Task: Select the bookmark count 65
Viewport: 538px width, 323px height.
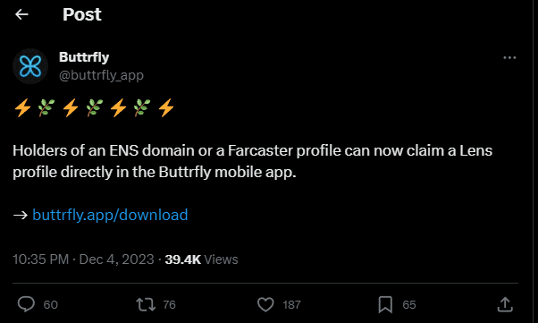Action: coord(409,305)
